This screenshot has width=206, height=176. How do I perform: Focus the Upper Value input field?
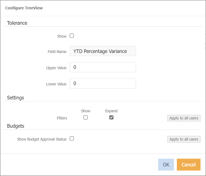(x=103, y=67)
